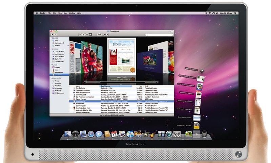This screenshot has height=163, width=271.
Task: Collapse the DEVICES sidebar section
Action: (51, 38)
